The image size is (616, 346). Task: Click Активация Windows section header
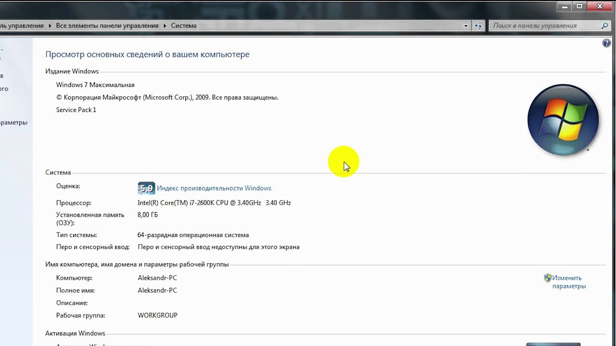75,333
